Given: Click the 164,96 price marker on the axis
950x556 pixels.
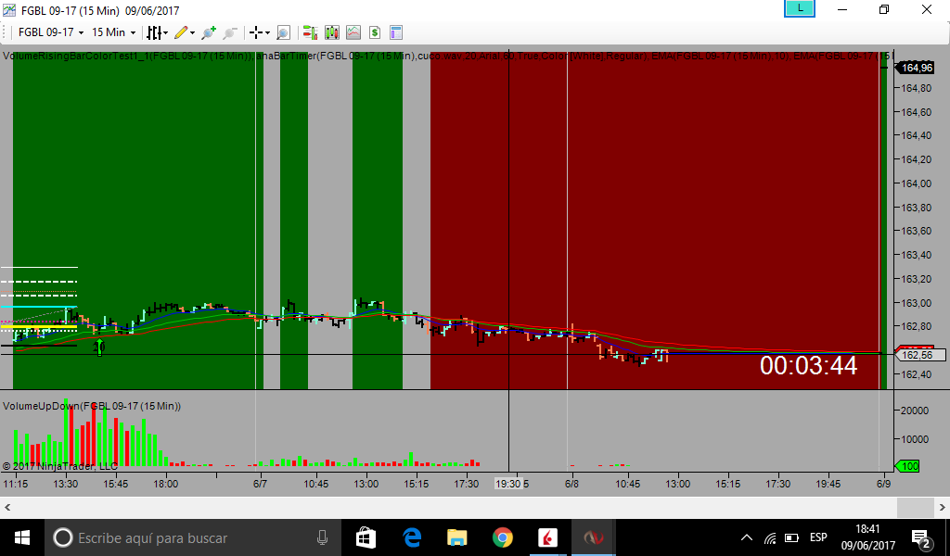Looking at the screenshot, I should click(x=916, y=68).
